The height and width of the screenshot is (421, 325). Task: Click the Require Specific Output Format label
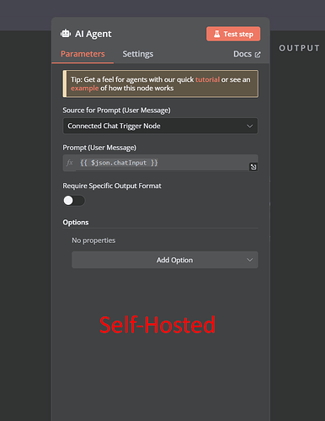click(x=112, y=186)
